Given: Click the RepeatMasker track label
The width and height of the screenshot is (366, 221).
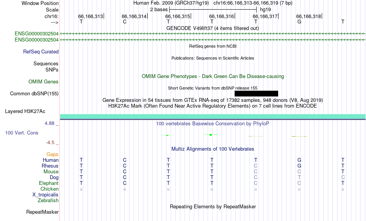Looking at the screenshot, I should tap(42, 212).
